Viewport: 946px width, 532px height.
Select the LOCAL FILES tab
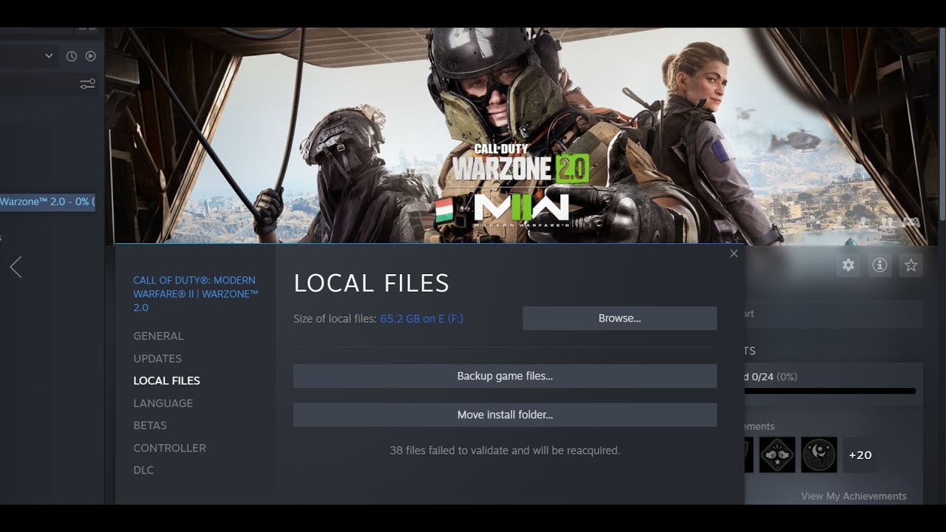166,381
